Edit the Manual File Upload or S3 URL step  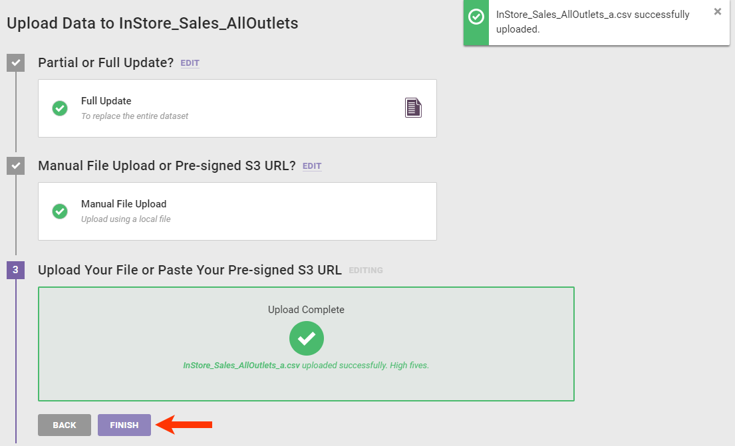coord(312,166)
